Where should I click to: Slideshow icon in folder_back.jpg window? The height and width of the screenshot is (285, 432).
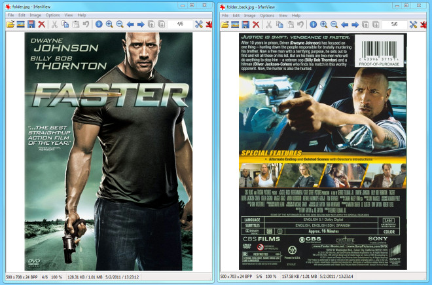[x=235, y=24]
